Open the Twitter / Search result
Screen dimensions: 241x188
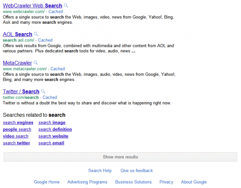click(x=21, y=92)
